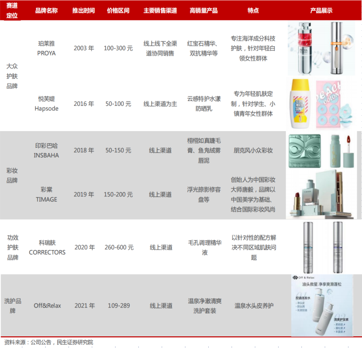Select the 彩棠 TIMAGE brand cell
This screenshot has width=362, height=348.
(47, 195)
